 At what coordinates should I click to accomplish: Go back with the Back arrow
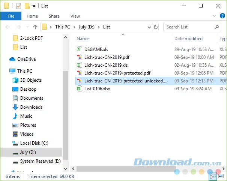(x=8, y=27)
